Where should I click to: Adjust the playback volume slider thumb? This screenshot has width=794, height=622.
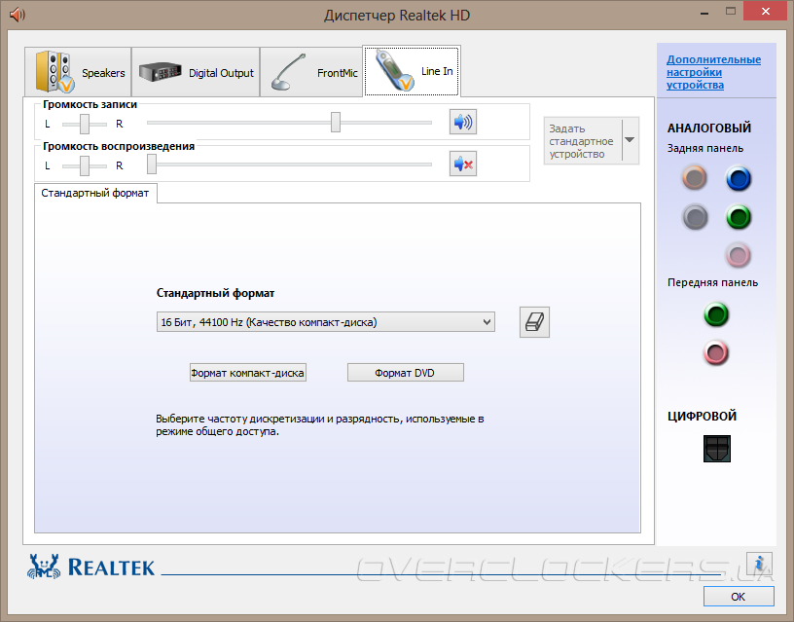click(x=152, y=165)
